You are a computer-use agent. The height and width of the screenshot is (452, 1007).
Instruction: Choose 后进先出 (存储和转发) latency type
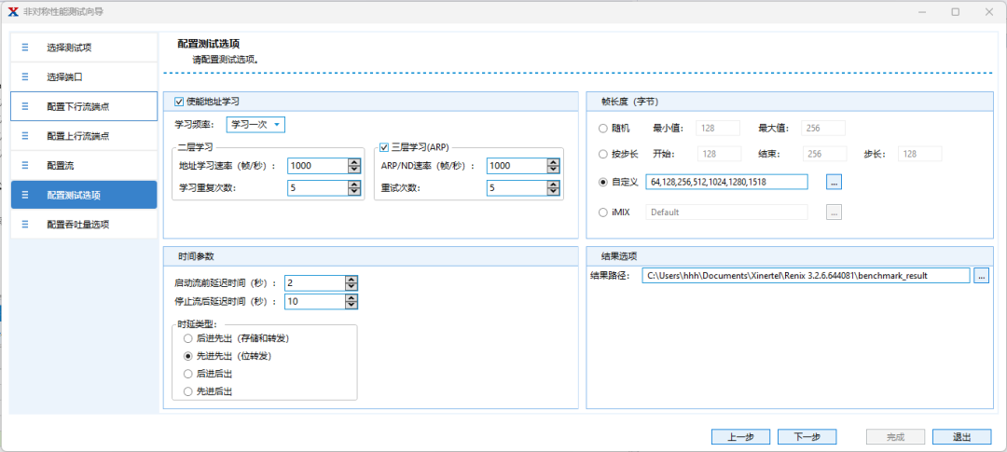pos(188,339)
